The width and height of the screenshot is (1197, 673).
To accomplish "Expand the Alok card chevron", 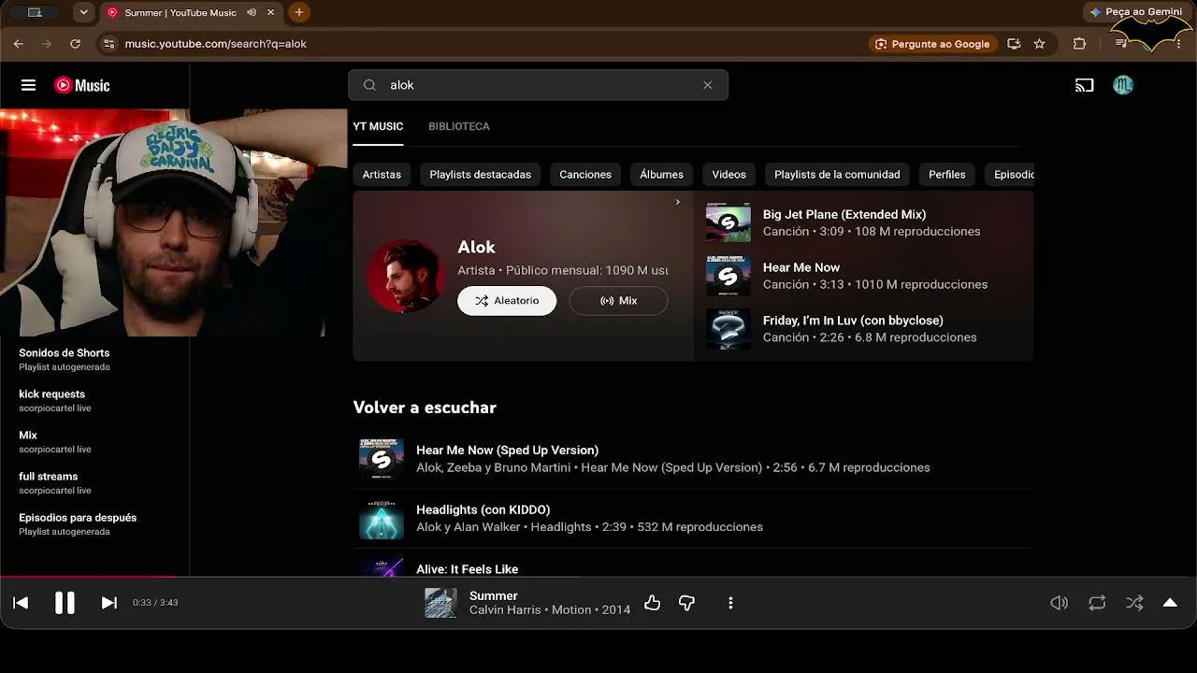I will tap(678, 202).
